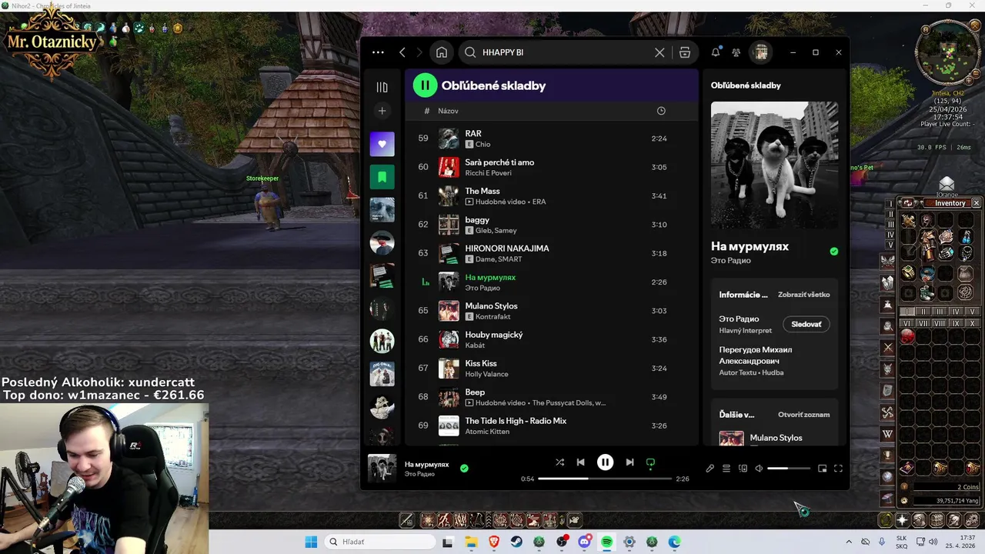Go back in Spotify navigation

402,52
